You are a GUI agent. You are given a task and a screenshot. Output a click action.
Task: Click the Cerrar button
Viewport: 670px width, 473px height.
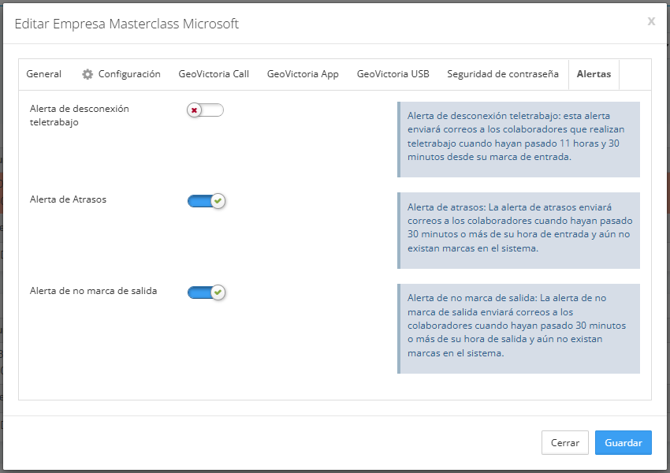[x=565, y=443]
